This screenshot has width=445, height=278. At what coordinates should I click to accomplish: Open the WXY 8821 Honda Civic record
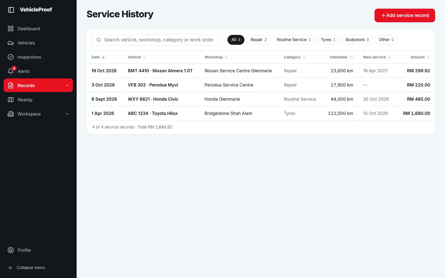(261, 99)
